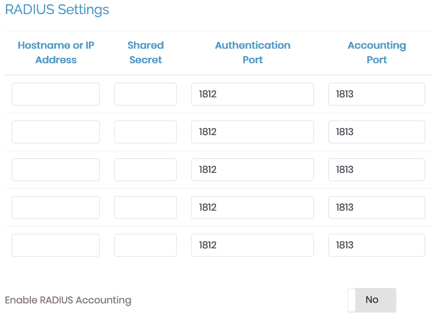441x318 pixels.
Task: Focus second row Authentication Port 1812 field
Action: (252, 132)
